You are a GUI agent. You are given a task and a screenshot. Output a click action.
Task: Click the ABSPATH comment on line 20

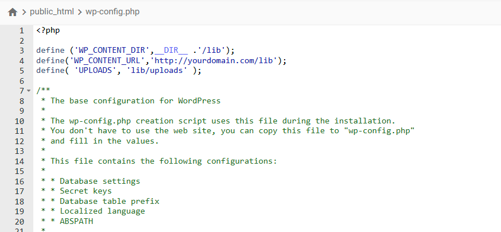[x=76, y=222]
